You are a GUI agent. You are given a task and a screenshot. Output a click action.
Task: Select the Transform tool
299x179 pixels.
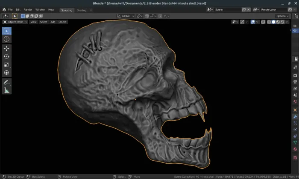coord(7,72)
